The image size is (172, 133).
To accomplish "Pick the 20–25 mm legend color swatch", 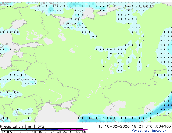I will tap(49, 129).
